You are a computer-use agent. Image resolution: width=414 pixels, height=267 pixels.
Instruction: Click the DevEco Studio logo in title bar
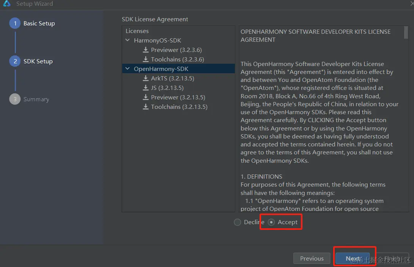click(x=6, y=3)
